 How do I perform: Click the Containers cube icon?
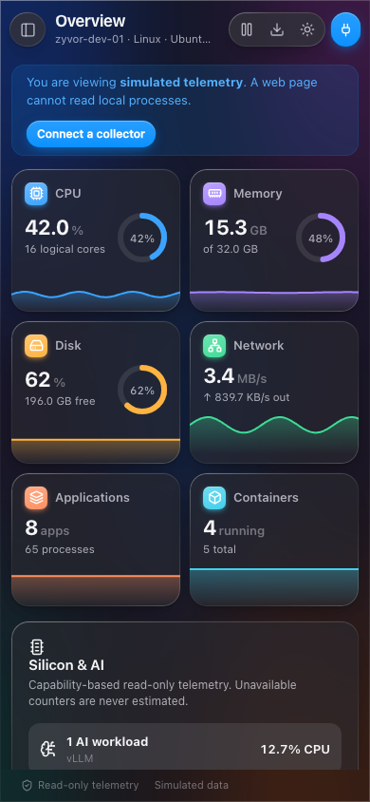(214, 498)
